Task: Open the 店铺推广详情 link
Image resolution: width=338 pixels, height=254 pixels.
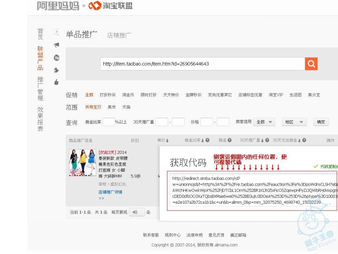Action: tap(110, 192)
